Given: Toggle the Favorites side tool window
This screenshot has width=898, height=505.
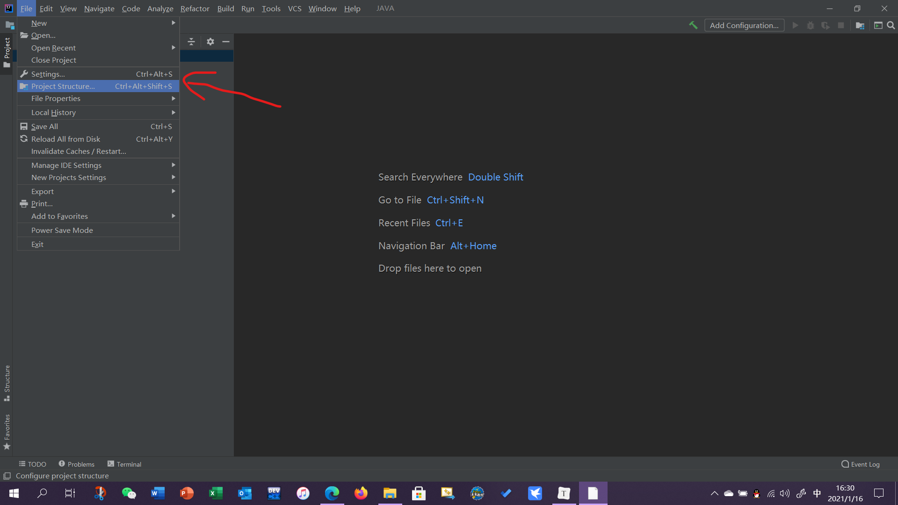Looking at the screenshot, I should coord(7,430).
